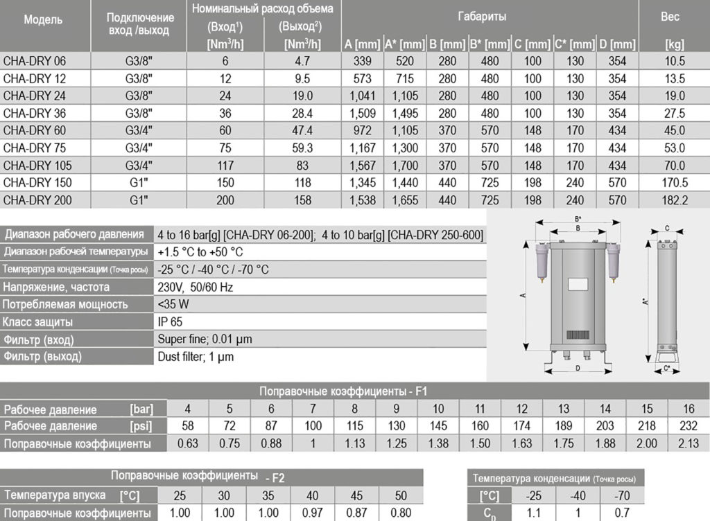Select the 7 bar pressure cell

tap(313, 409)
